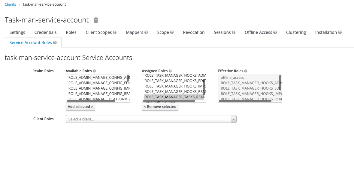Go to the Clustering tab
The width and height of the screenshot is (354, 190).
[296, 32]
